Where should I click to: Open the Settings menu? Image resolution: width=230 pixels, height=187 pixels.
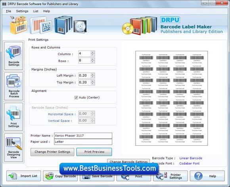(22, 11)
